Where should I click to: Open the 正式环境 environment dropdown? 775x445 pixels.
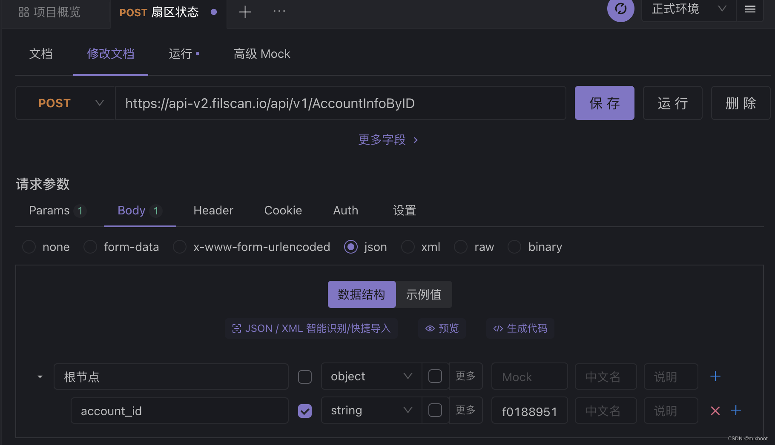click(x=689, y=9)
